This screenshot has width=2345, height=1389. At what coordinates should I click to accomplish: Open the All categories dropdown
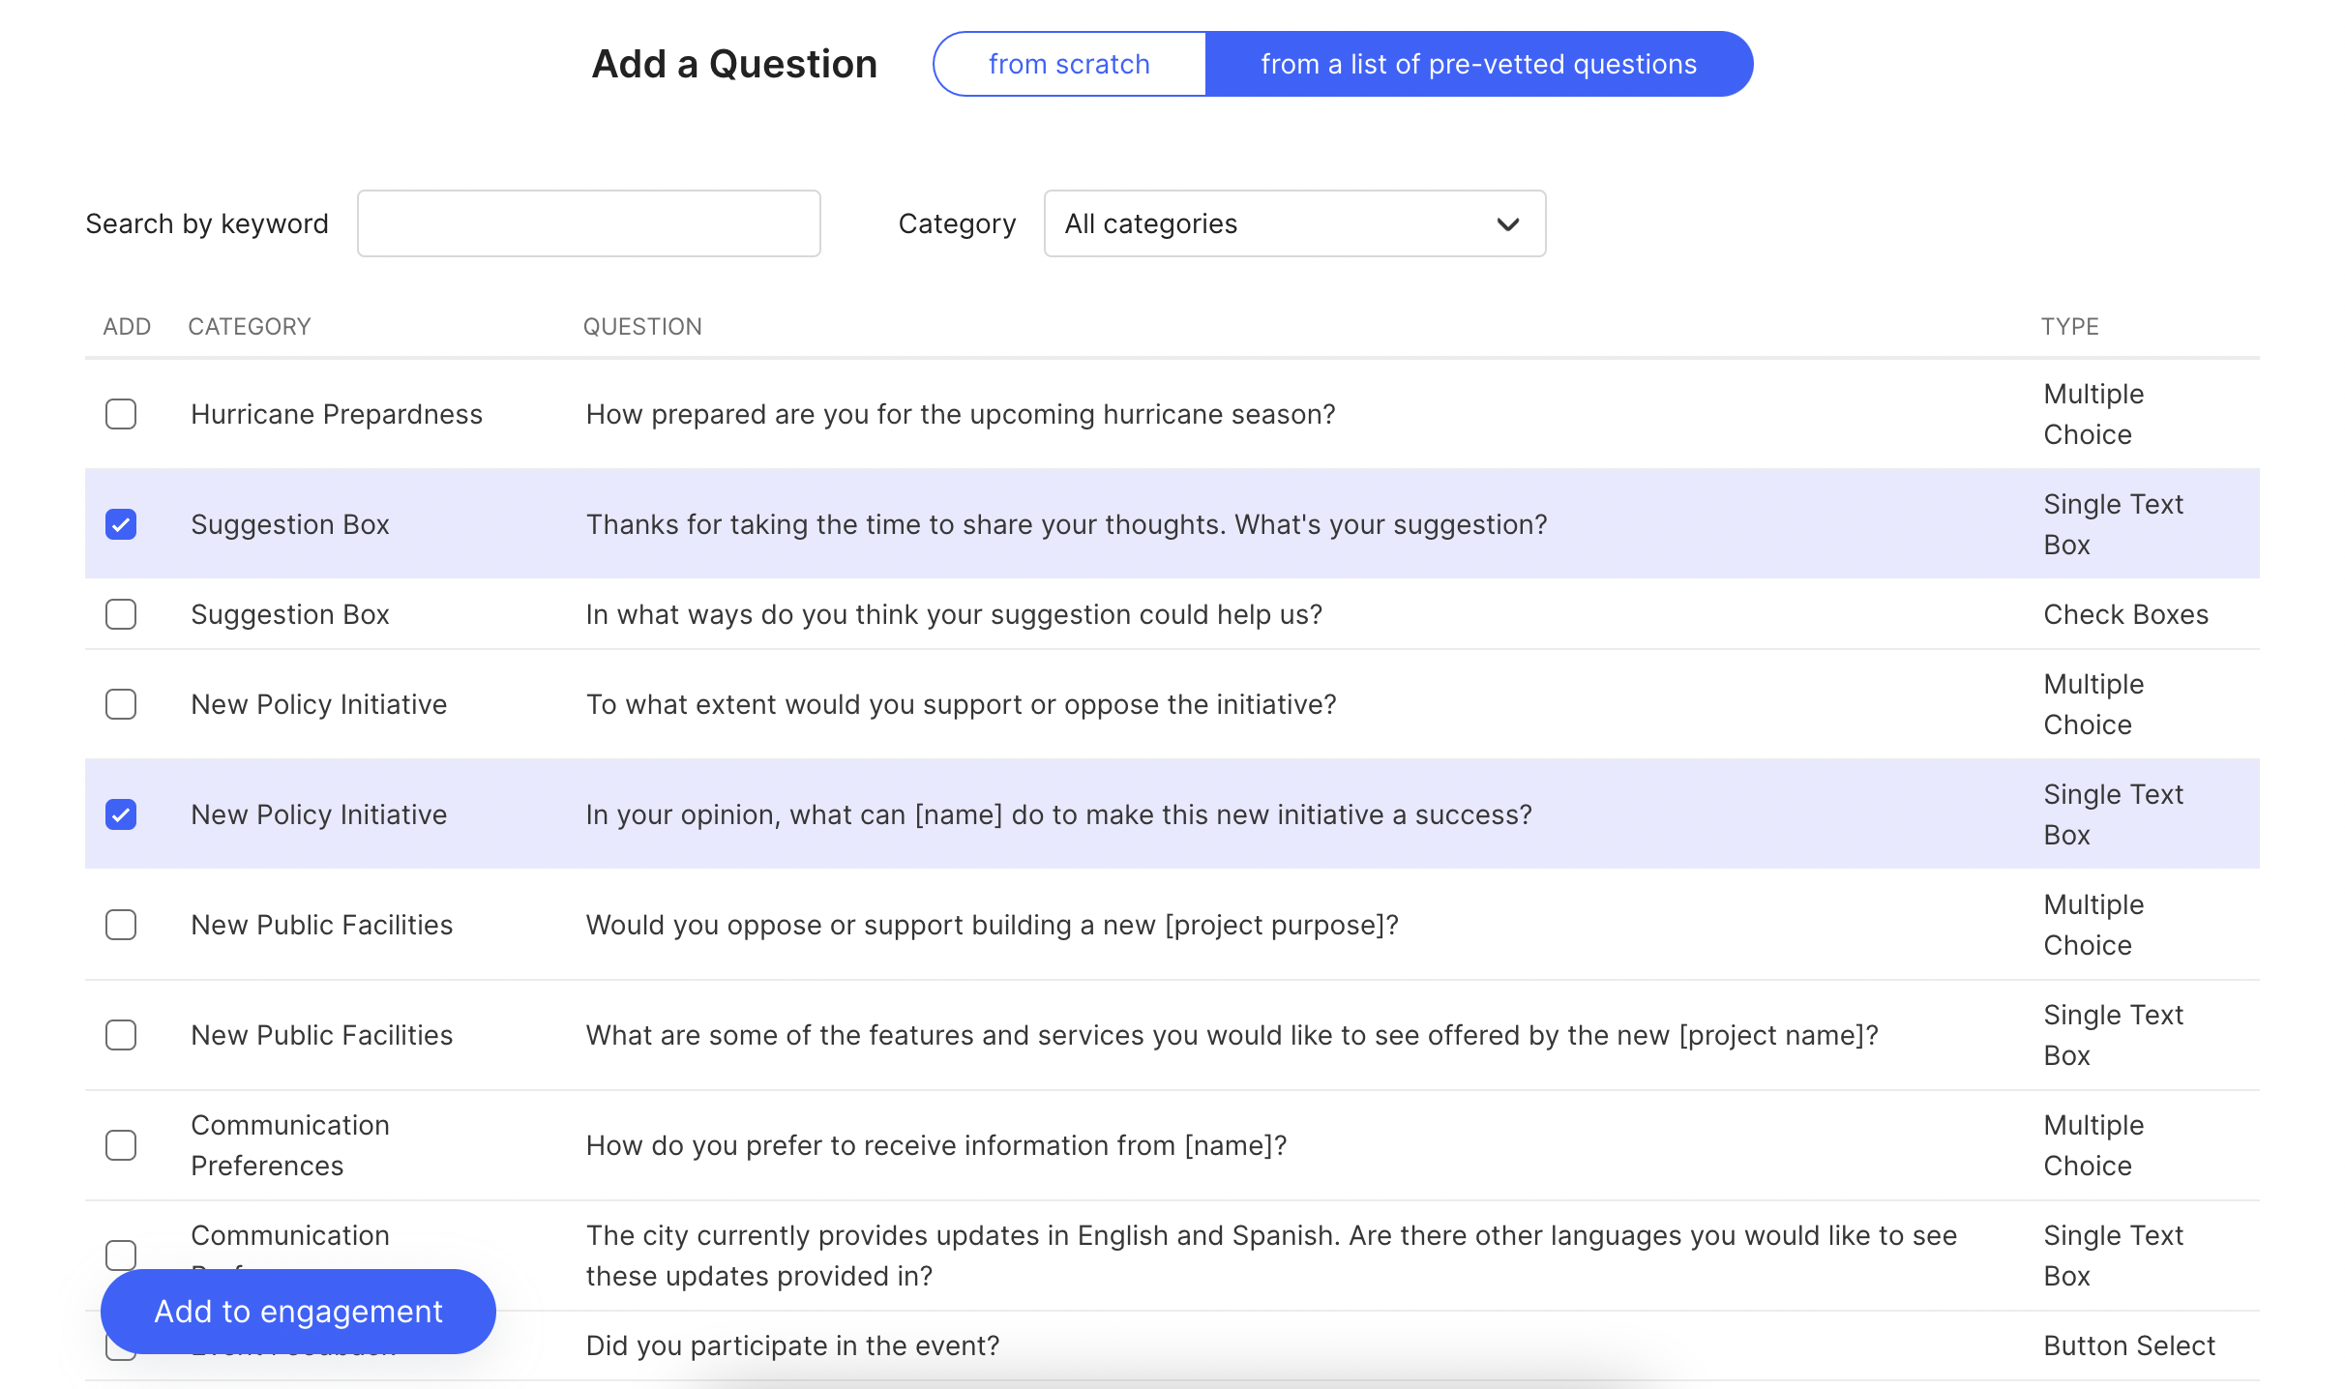point(1293,223)
